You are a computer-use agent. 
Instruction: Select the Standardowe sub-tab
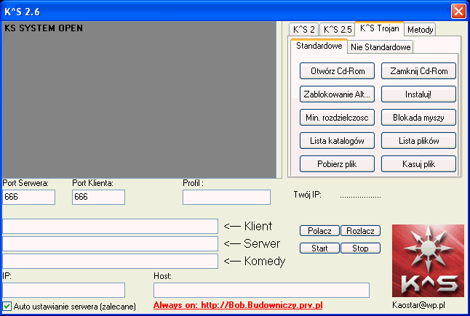pyautogui.click(x=319, y=46)
